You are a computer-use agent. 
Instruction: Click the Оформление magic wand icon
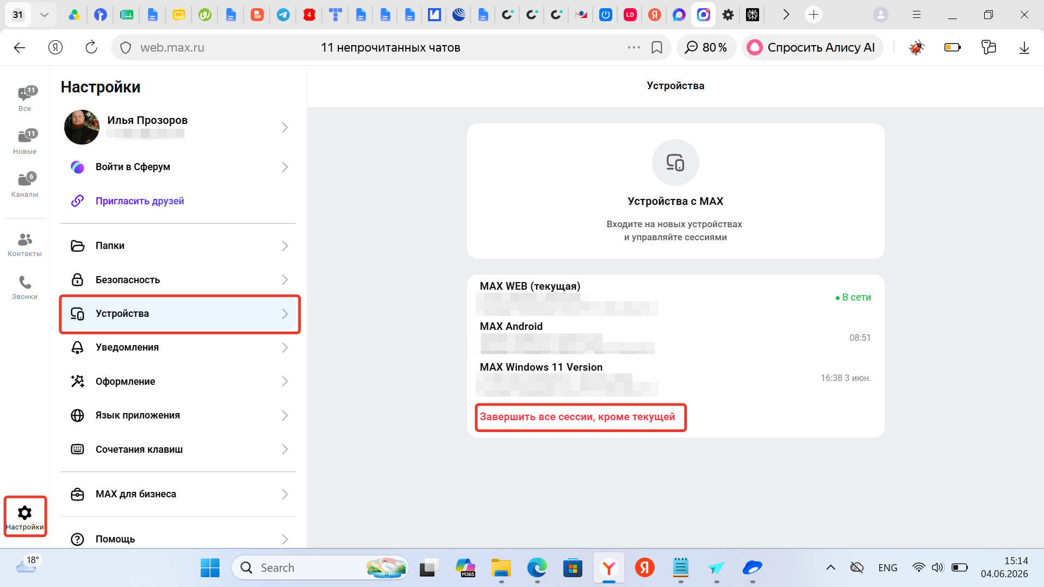(x=78, y=381)
